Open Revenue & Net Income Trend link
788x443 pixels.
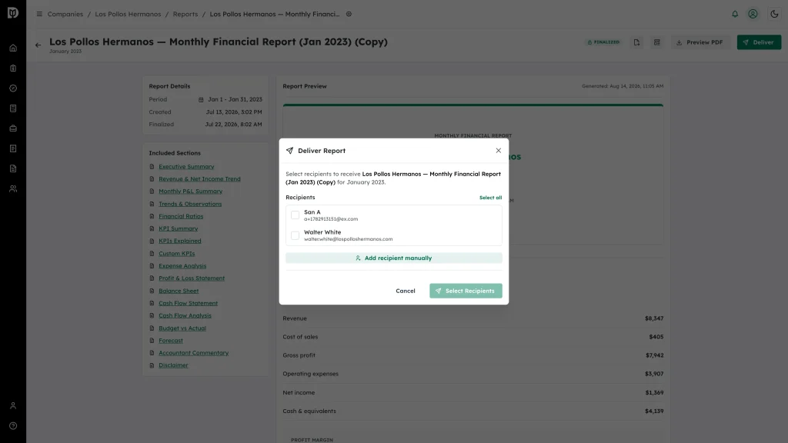click(x=199, y=178)
